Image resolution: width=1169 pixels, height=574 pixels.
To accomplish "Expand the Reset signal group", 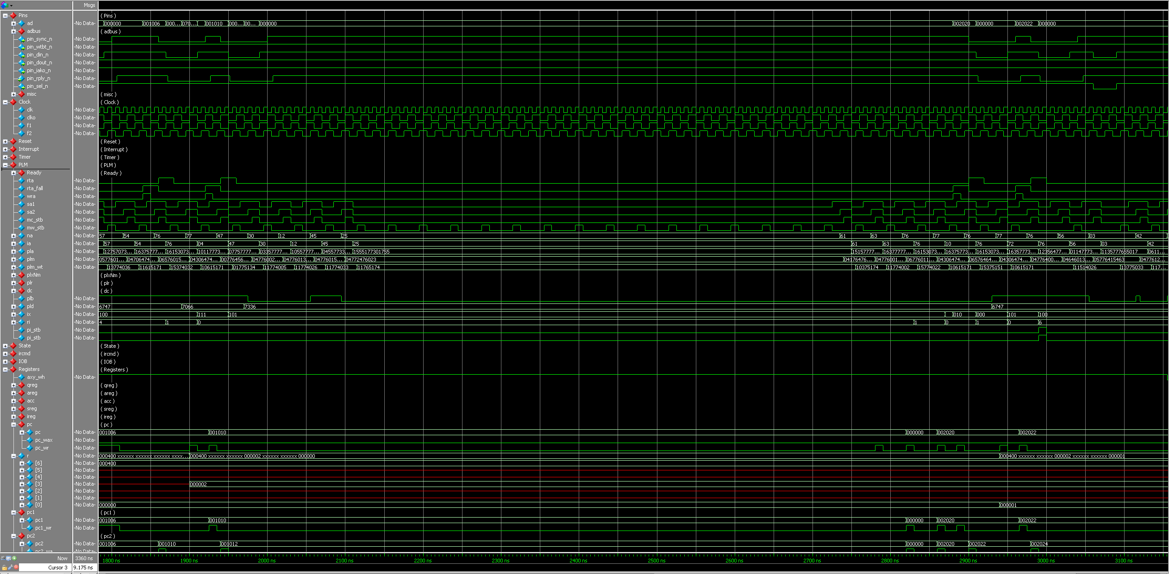I will pos(5,142).
